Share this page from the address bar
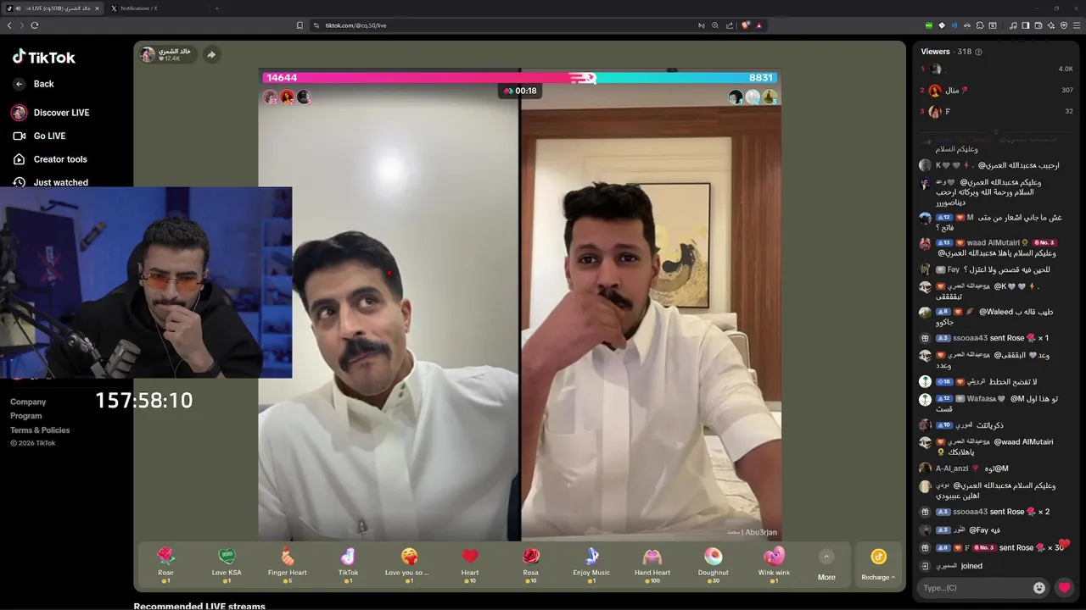This screenshot has width=1086, height=610. [729, 25]
